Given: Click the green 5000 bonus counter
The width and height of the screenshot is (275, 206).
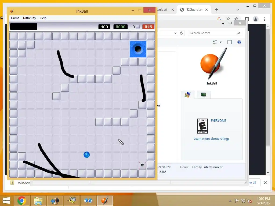Looking at the screenshot, I should tap(121, 27).
